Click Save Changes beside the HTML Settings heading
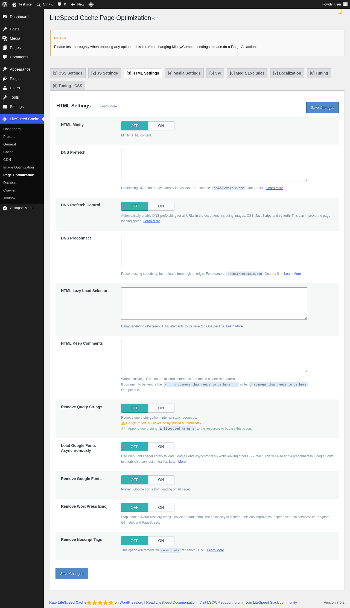The width and height of the screenshot is (350, 608). 322,108
